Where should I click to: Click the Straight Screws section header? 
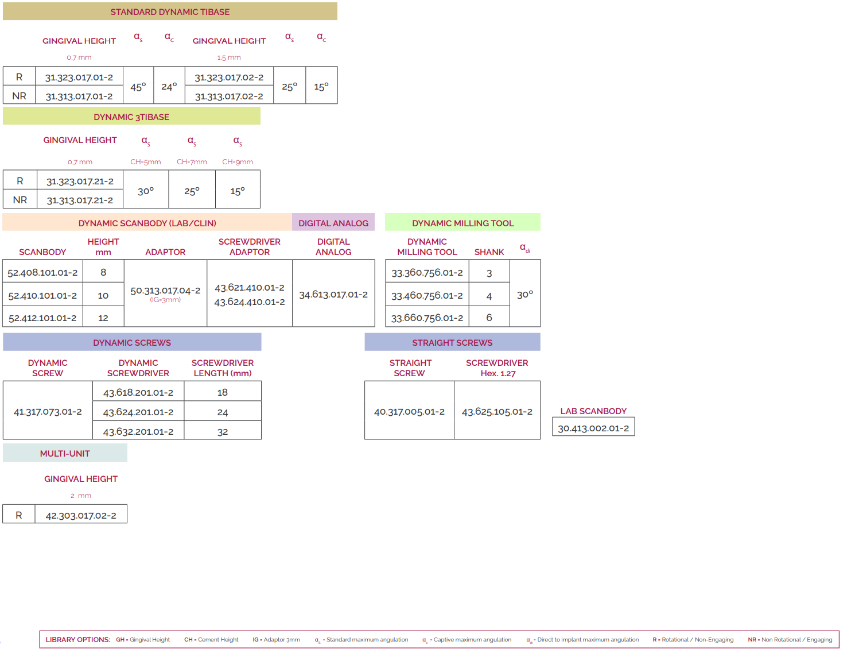pyautogui.click(x=452, y=342)
